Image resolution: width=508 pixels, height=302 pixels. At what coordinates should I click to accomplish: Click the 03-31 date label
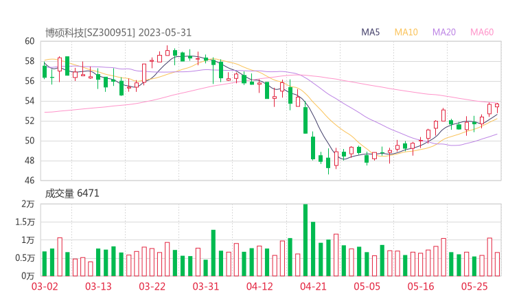click(x=206, y=286)
